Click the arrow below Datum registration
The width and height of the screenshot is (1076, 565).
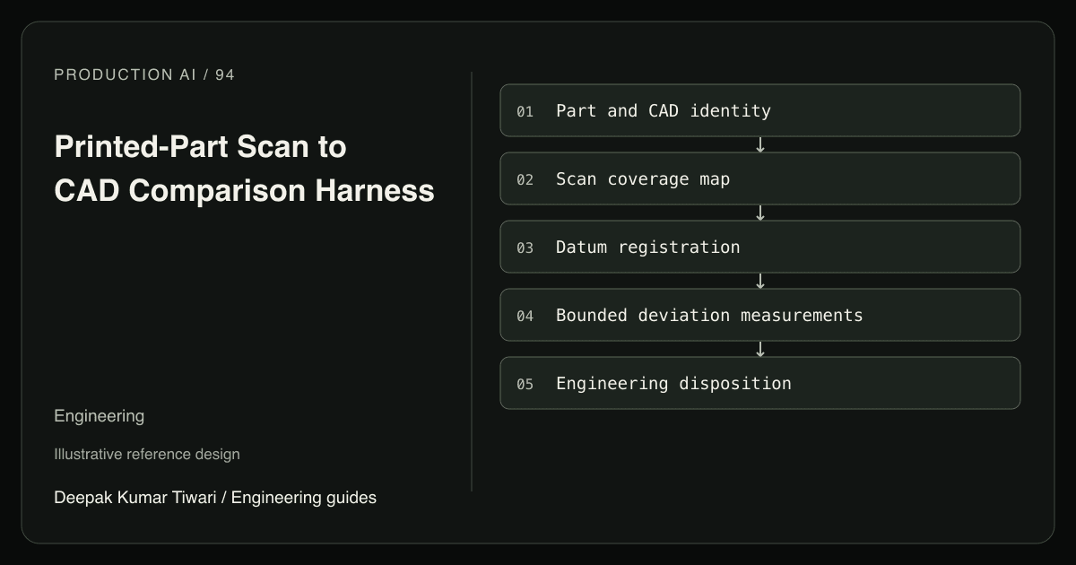pos(760,281)
